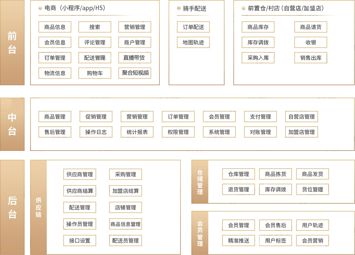Open 订单管理 in the 电商 section
The image size is (355, 255).
point(55,58)
